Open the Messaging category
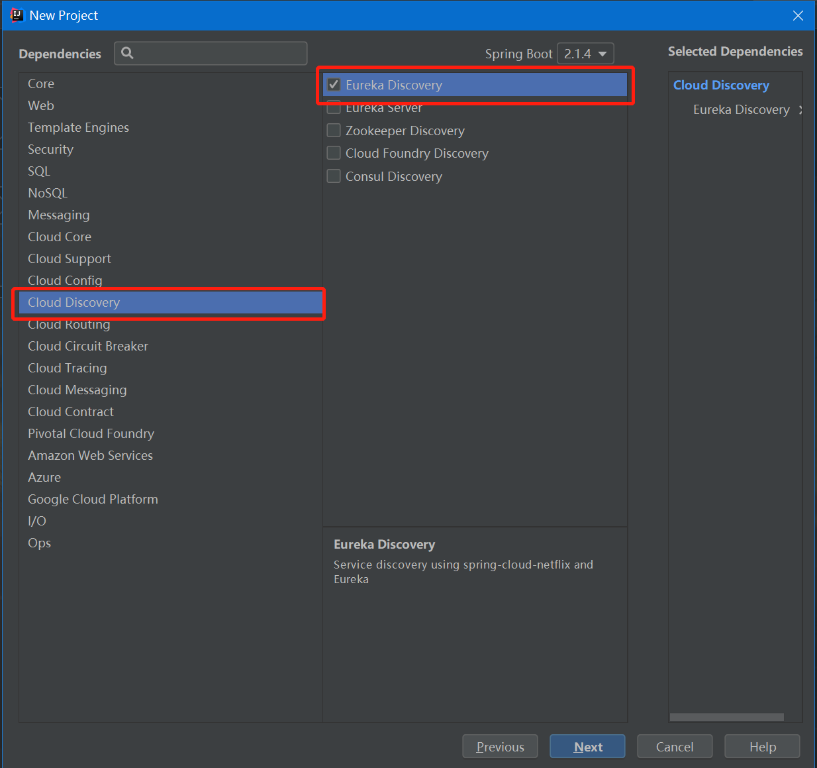 [x=171, y=215]
